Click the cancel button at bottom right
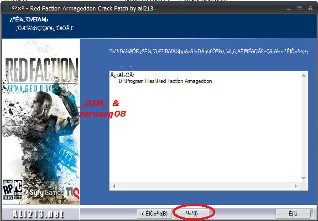 coord(293,214)
